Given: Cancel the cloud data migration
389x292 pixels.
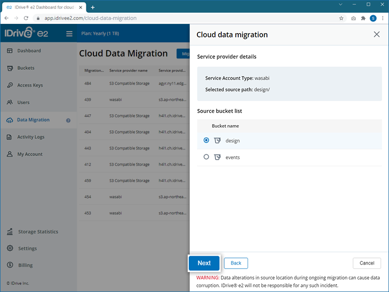Looking at the screenshot, I should coord(367,263).
